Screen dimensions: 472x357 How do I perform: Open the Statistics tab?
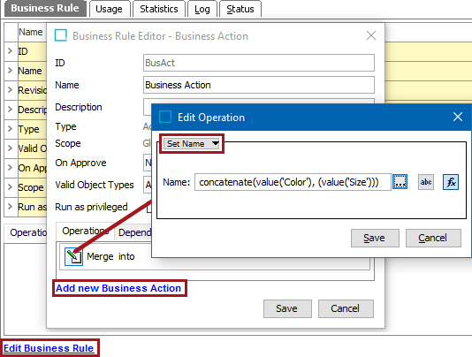pyautogui.click(x=159, y=9)
